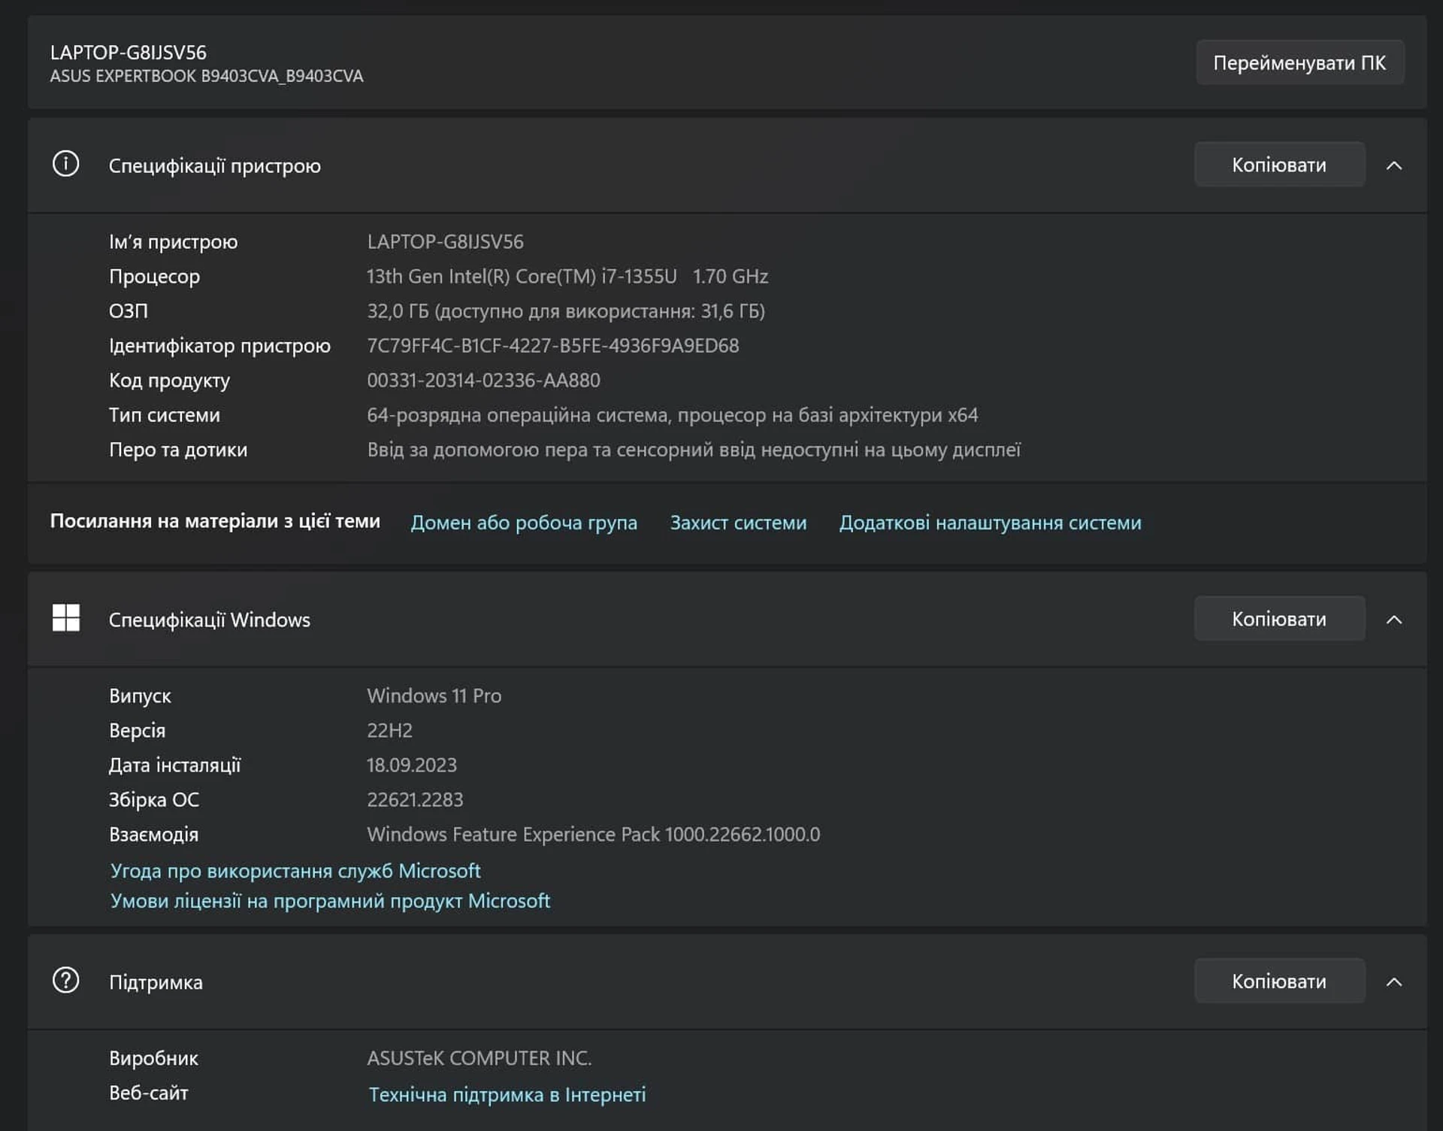The width and height of the screenshot is (1443, 1131).
Task: Click the Перейменувати ПК button
Action: [x=1299, y=62]
